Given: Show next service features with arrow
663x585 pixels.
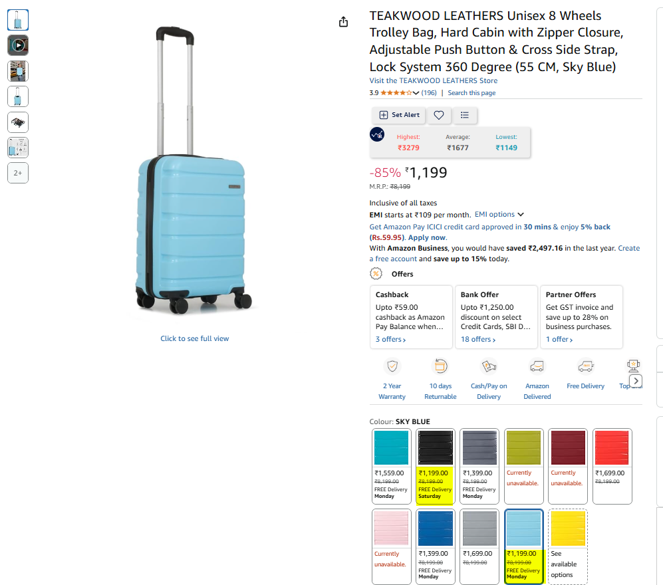Looking at the screenshot, I should (x=636, y=381).
